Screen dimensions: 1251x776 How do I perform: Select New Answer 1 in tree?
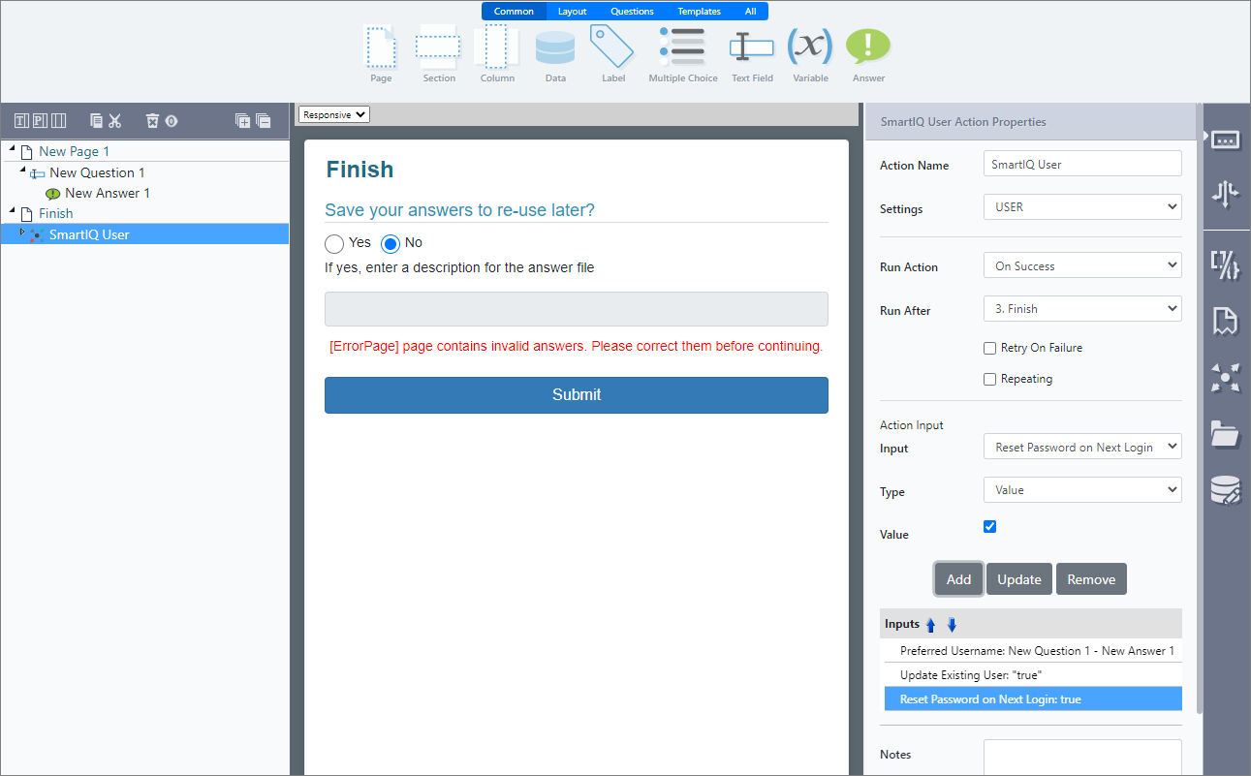[108, 193]
